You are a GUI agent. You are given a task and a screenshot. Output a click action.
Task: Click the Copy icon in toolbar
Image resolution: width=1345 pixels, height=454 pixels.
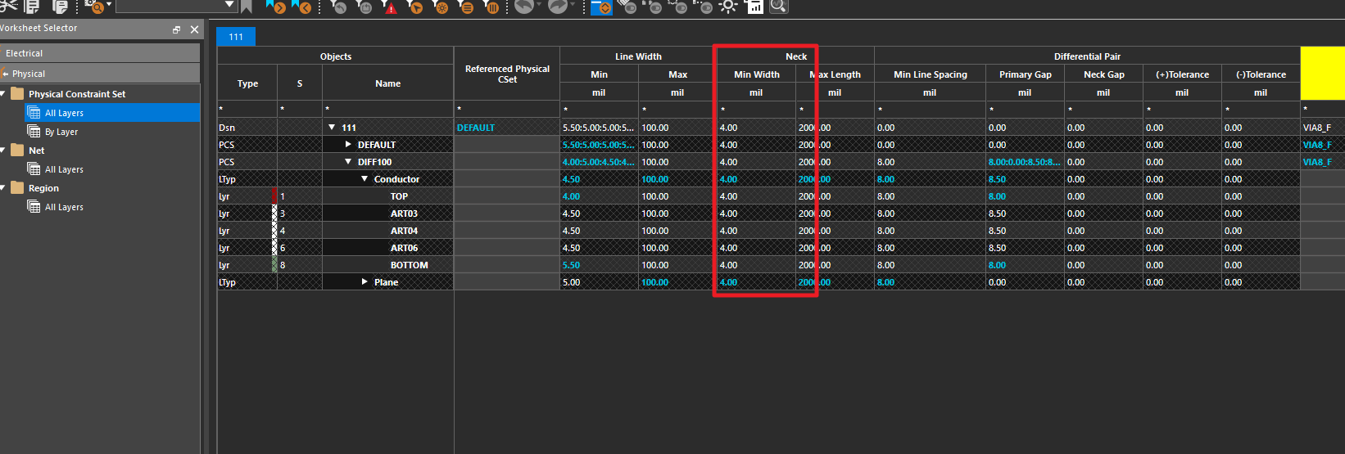coord(32,7)
